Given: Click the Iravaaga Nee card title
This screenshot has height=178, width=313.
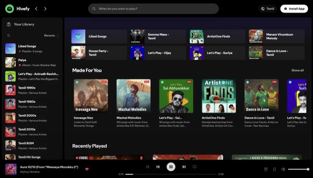Looking at the screenshot, I should click(x=83, y=118).
